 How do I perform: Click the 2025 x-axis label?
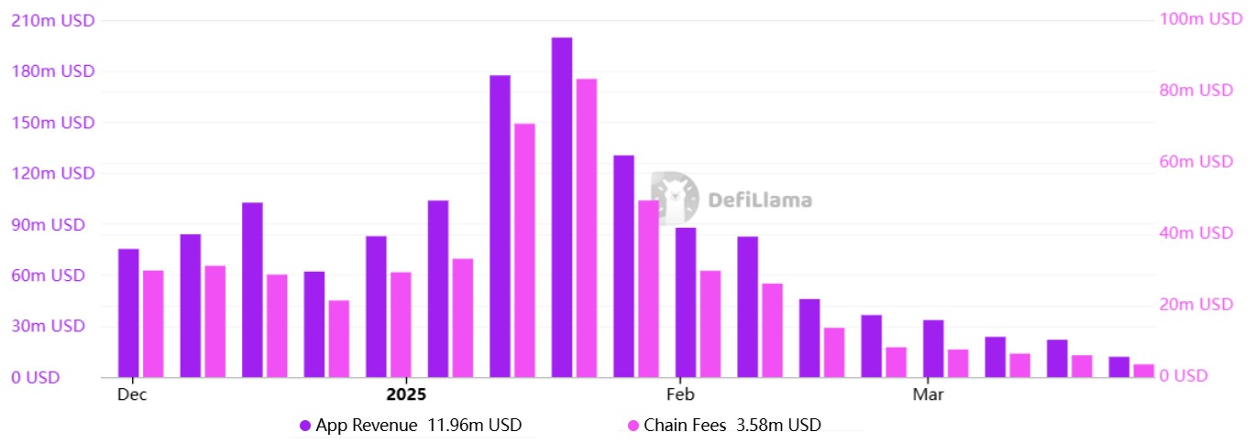[406, 394]
